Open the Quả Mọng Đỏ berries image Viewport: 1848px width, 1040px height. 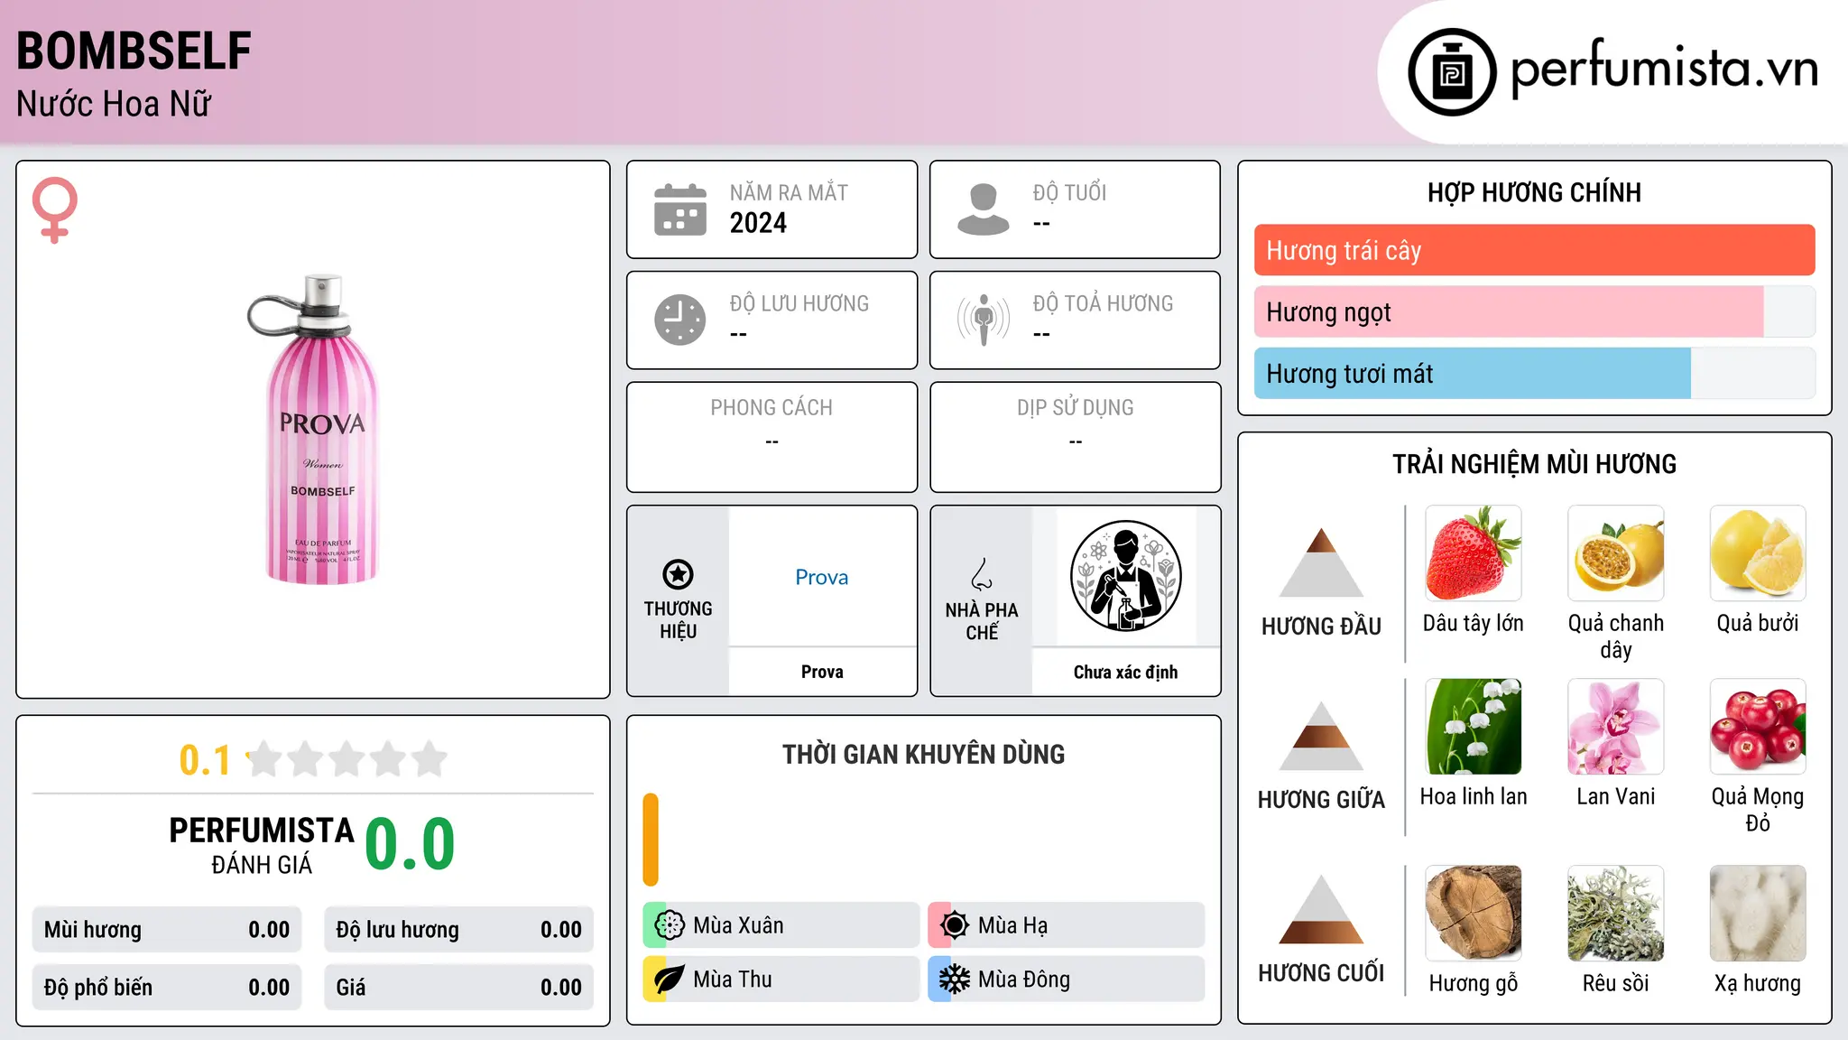(1758, 727)
